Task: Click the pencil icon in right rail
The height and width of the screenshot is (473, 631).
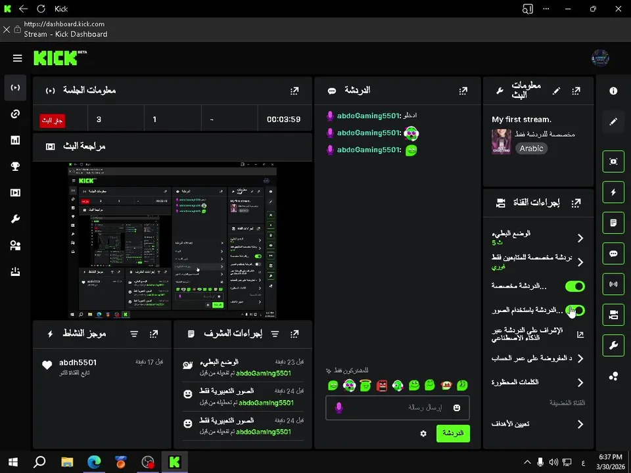Action: tap(613, 122)
